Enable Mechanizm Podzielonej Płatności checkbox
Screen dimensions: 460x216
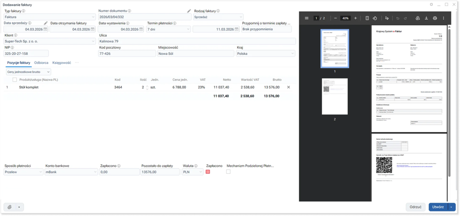[x=229, y=172]
